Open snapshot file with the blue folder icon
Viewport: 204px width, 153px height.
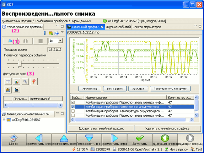click(56, 33)
